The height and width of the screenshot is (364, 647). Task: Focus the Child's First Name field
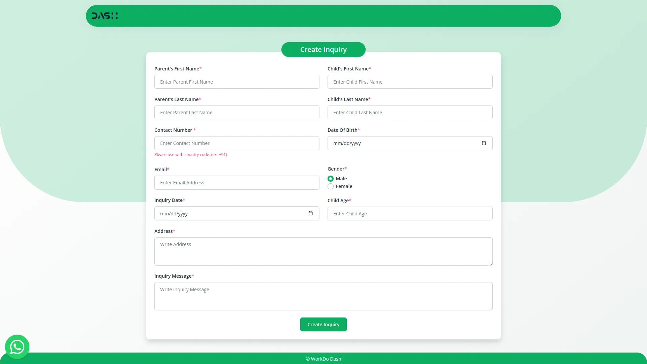410,82
